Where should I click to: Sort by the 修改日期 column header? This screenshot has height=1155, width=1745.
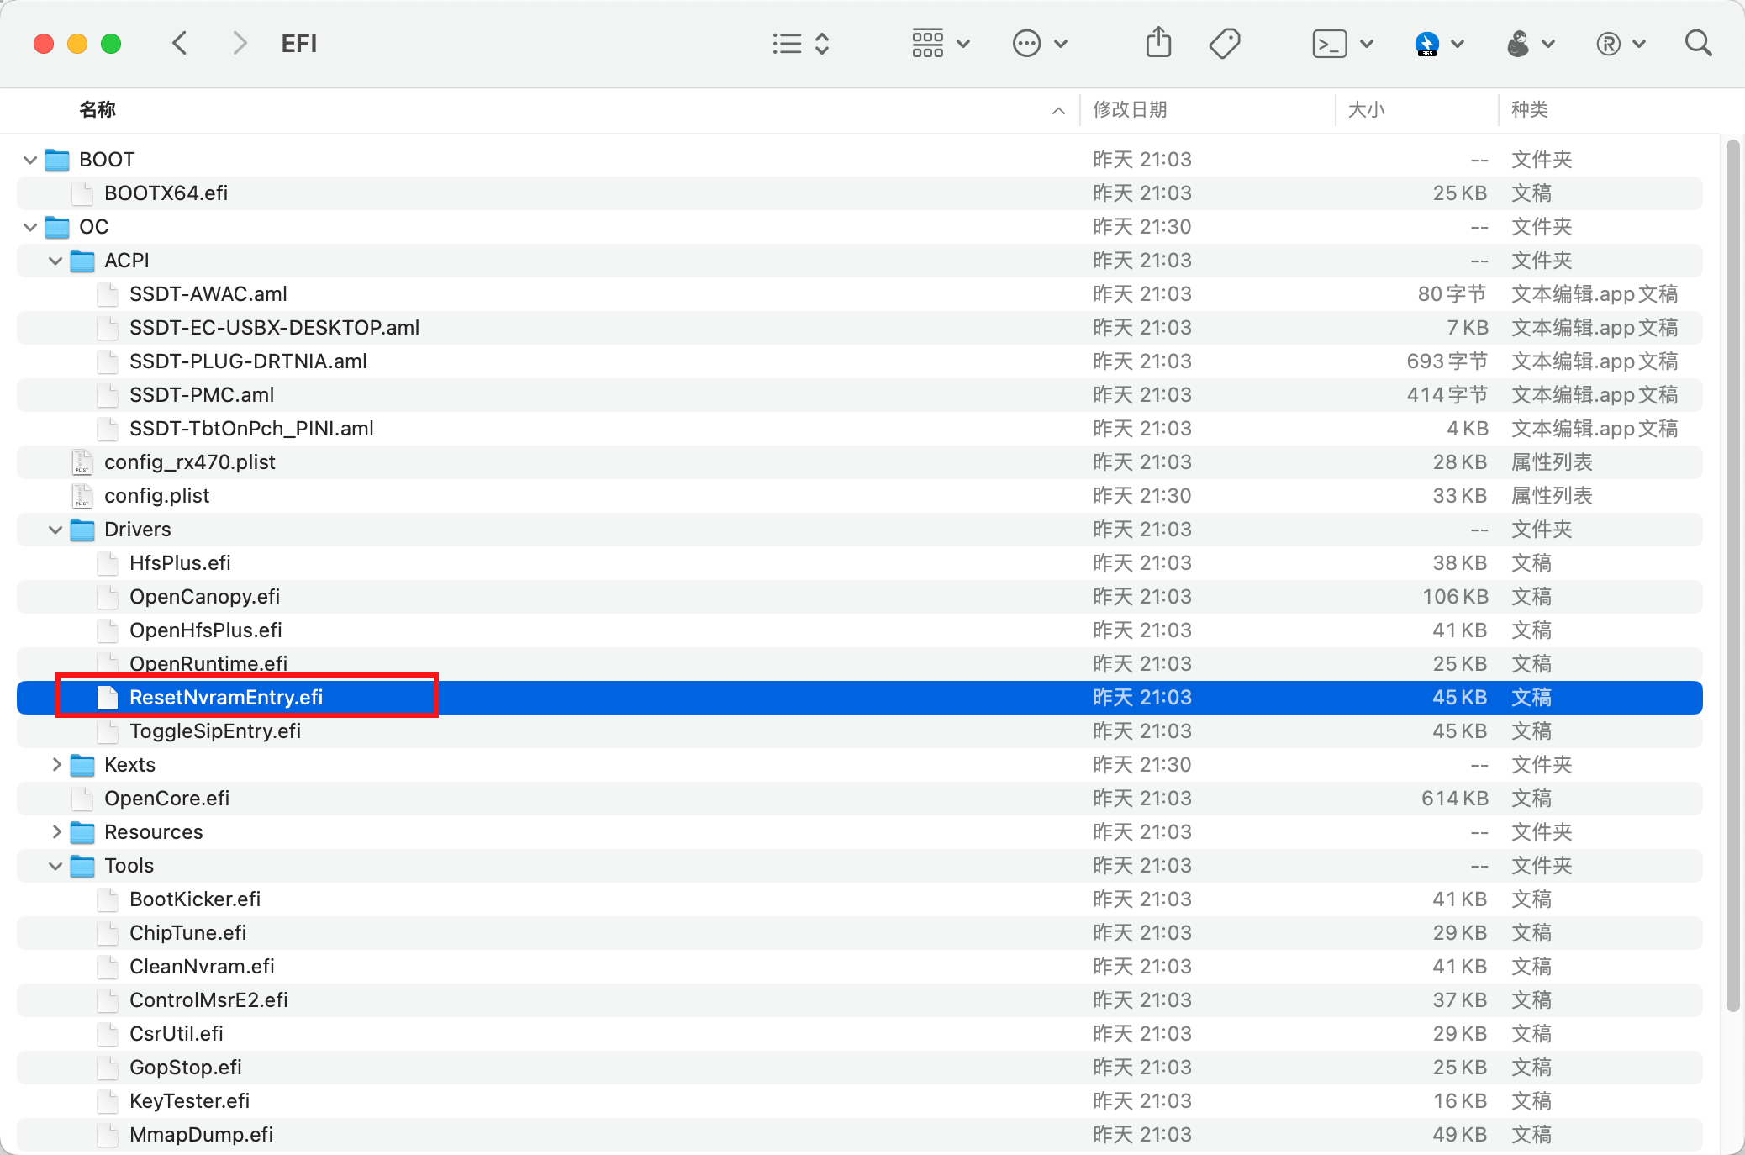pos(1130,109)
